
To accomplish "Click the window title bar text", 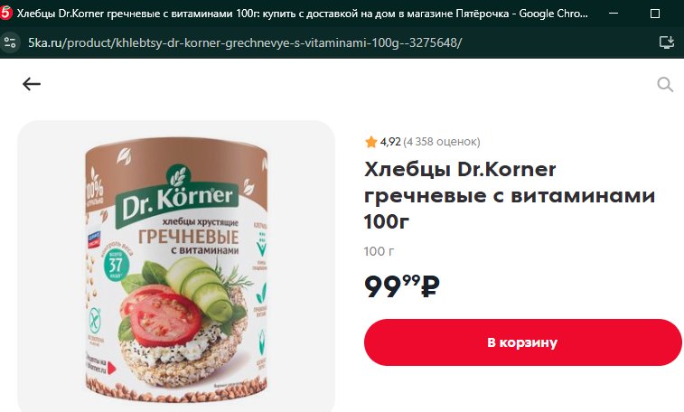I will (x=303, y=14).
